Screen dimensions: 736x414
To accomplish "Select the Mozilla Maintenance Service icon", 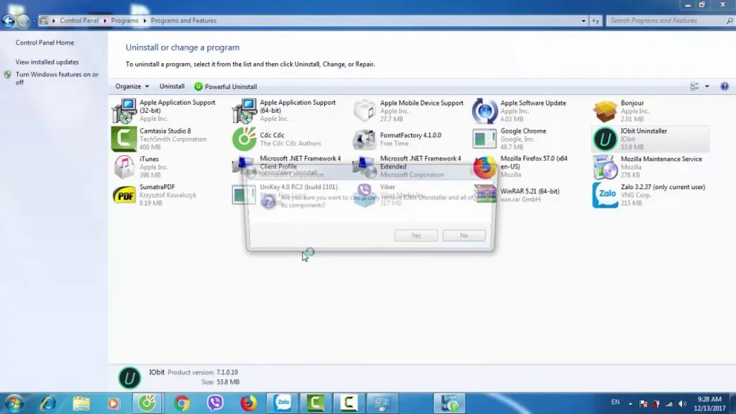I will tap(604, 167).
